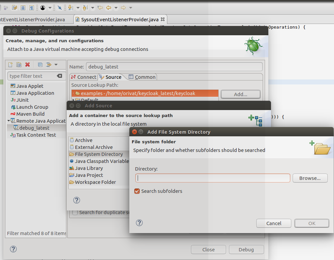Delete selected launch configuration with red X
The height and width of the screenshot is (260, 334).
point(28,65)
